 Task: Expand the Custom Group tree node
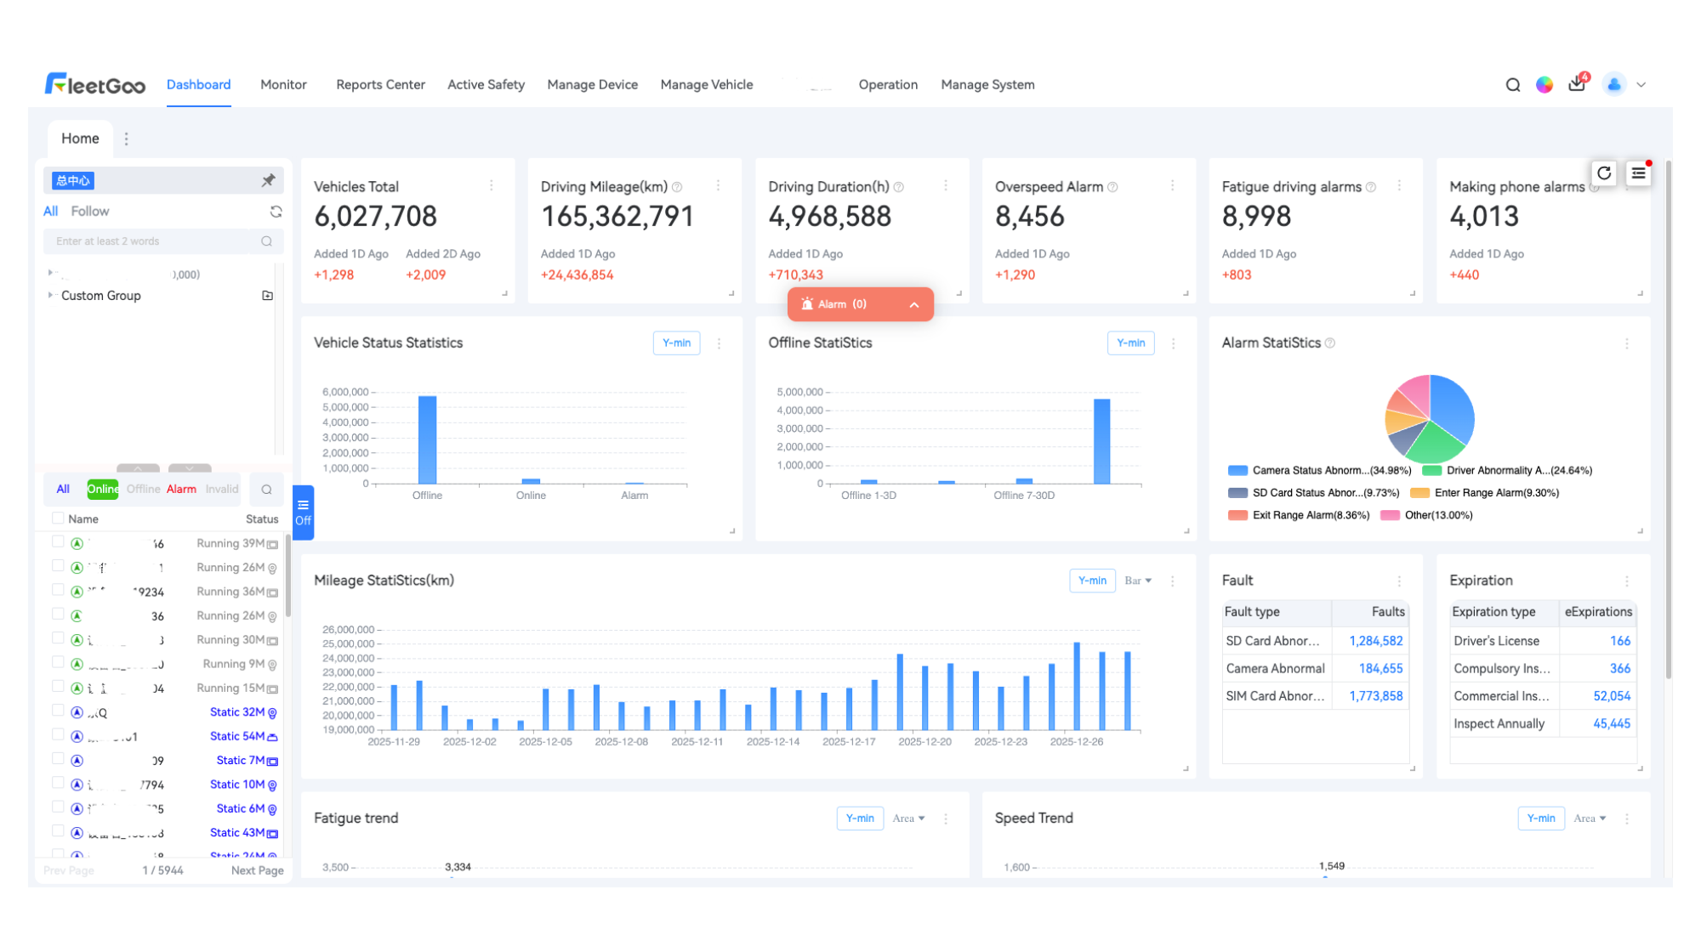click(50, 295)
